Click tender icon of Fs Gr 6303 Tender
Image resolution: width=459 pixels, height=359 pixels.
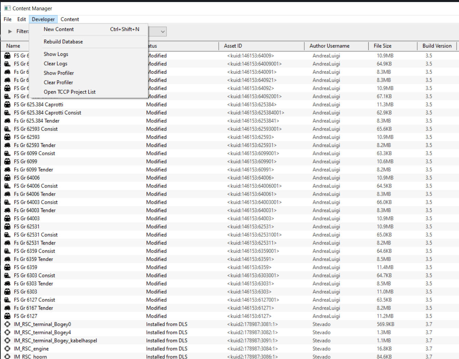[x=7, y=284]
